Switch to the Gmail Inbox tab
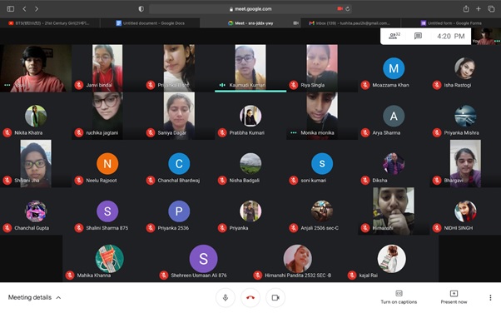Image resolution: width=501 pixels, height=313 pixels. pyautogui.click(x=350, y=23)
